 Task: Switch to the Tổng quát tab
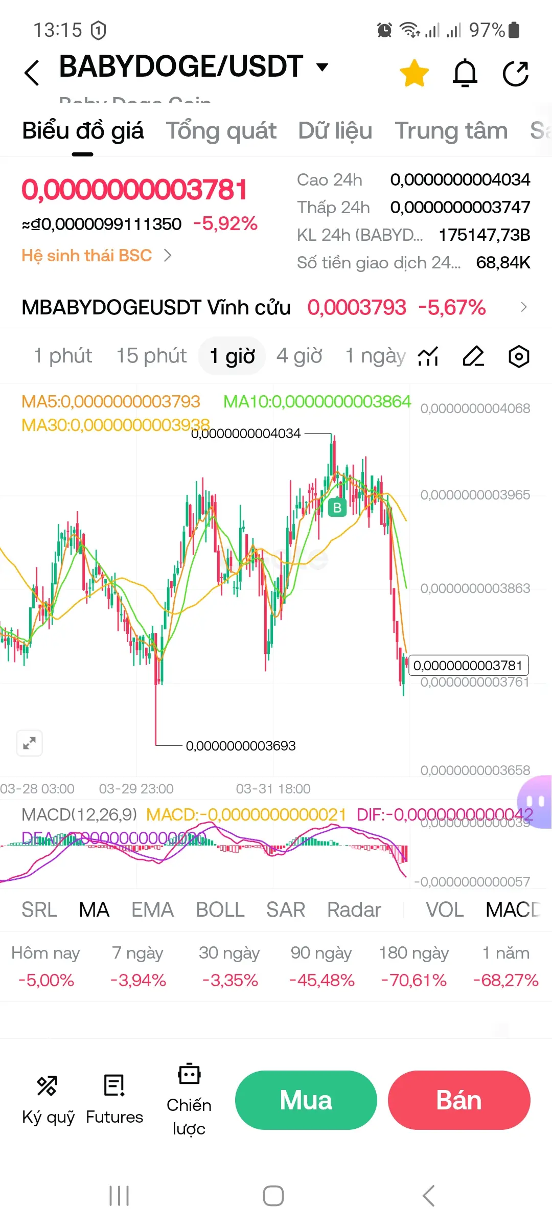point(221,131)
